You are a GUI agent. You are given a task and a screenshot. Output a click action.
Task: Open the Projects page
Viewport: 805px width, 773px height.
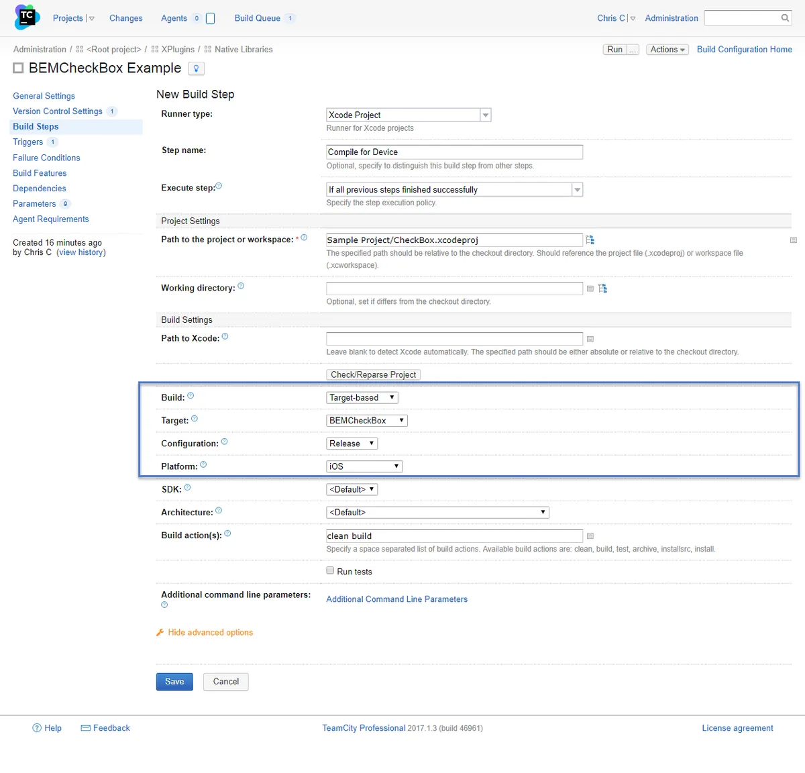click(x=68, y=18)
